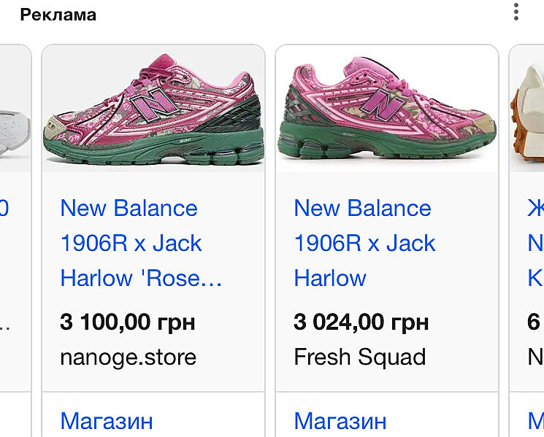The width and height of the screenshot is (544, 437).
Task: Open Магазин link under nanoge.store
Action: click(x=107, y=421)
